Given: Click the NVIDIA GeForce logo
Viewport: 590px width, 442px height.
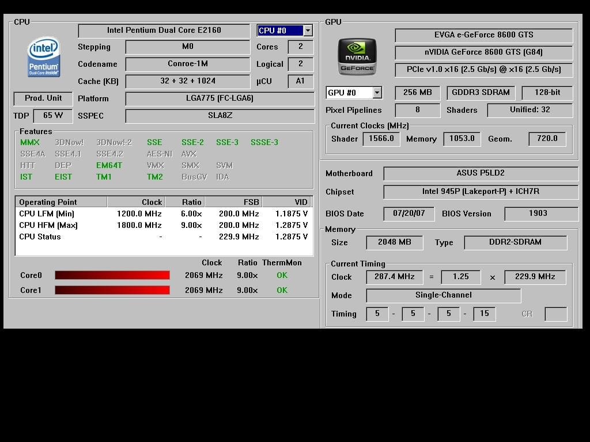Looking at the screenshot, I should (357, 56).
